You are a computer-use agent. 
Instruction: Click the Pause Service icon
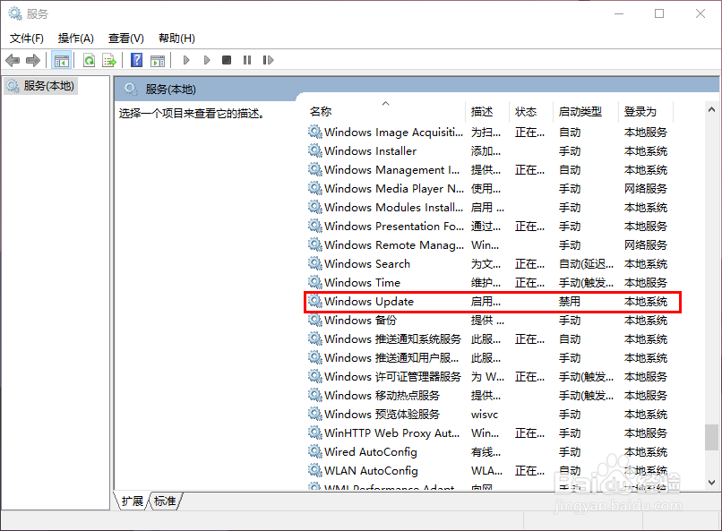(247, 60)
